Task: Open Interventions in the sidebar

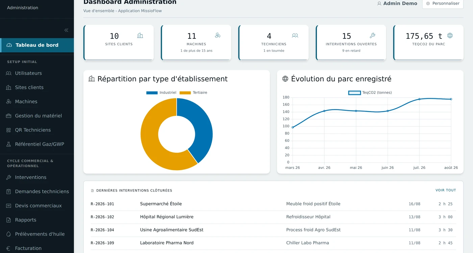Action: pyautogui.click(x=37, y=177)
